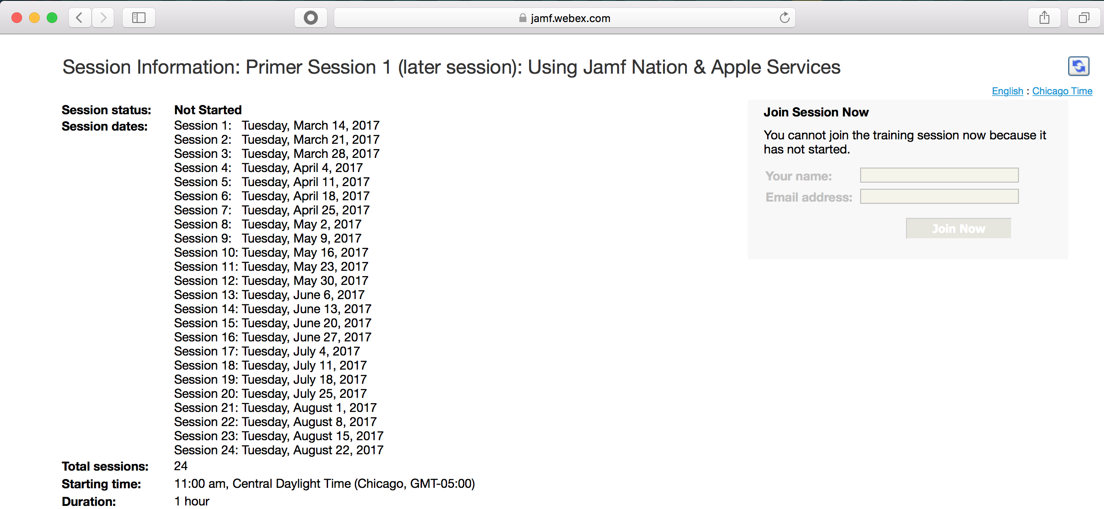Screen dimensions: 1104x509
Task: Select 'Tuesday, April 18, 2017' date
Action: point(306,196)
